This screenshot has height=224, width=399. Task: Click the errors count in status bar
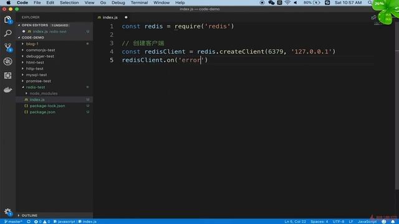pos(37,222)
